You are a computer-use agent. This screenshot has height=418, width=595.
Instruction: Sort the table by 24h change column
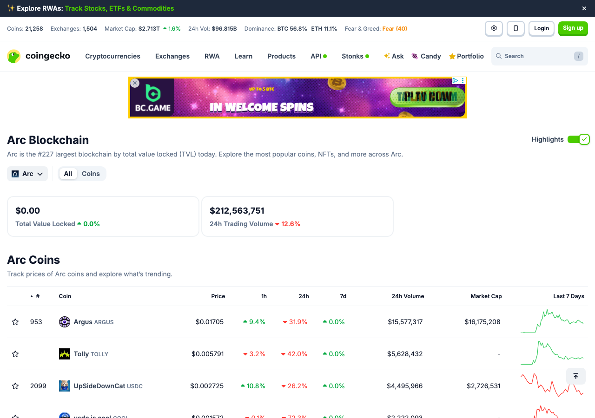click(304, 296)
